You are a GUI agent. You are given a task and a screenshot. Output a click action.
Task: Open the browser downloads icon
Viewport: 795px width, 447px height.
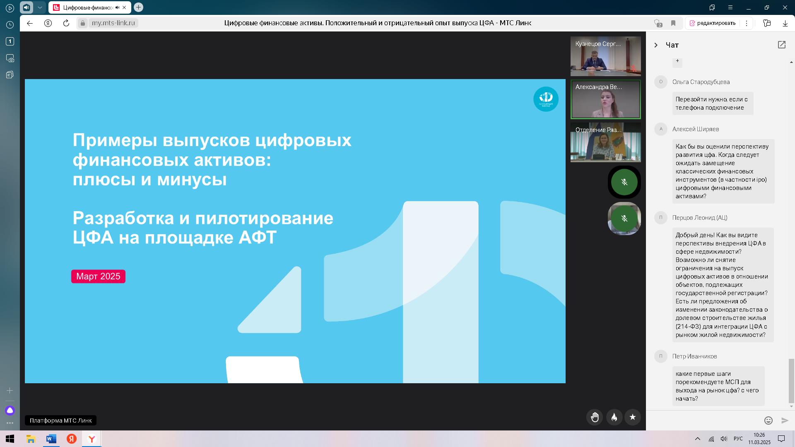click(x=785, y=23)
